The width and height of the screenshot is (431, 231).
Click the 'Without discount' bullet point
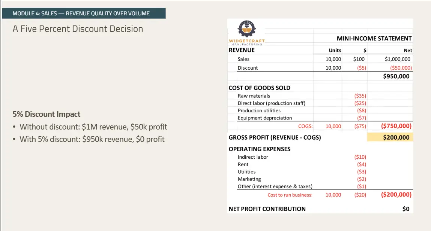point(93,127)
